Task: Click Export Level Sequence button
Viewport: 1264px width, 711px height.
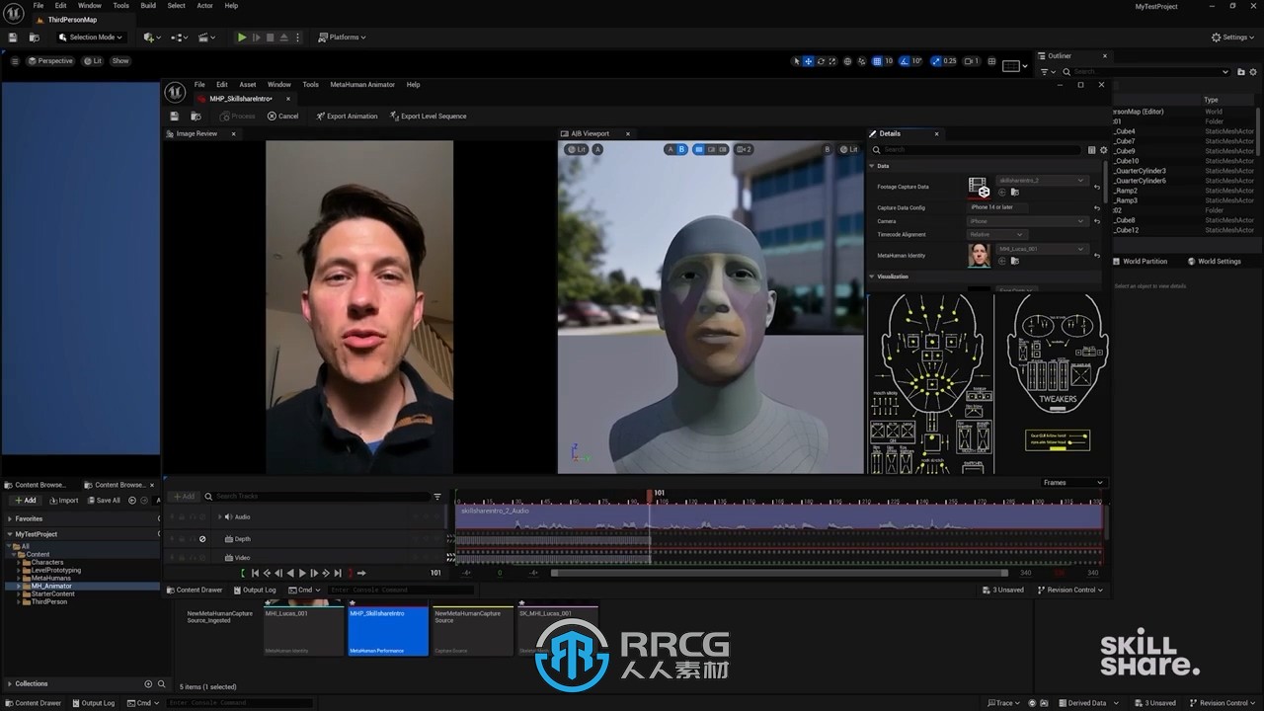Action: tap(428, 117)
